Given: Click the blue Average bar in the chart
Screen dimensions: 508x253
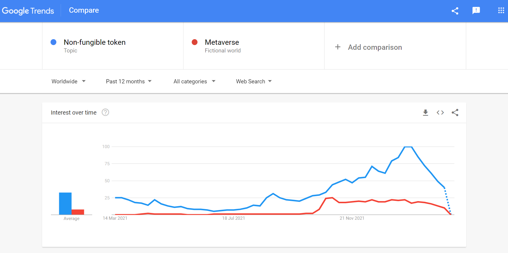Looking at the screenshot, I should tap(65, 204).
